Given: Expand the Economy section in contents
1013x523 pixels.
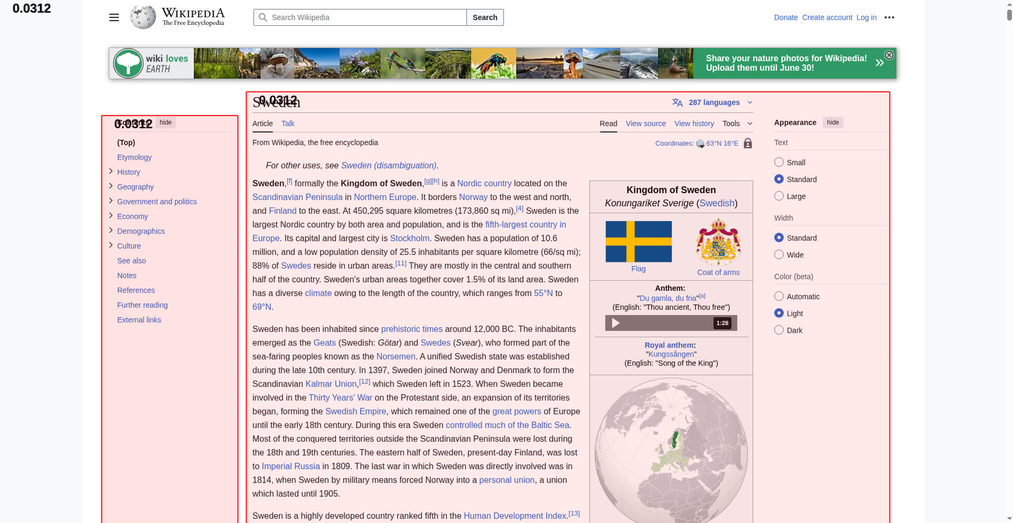Looking at the screenshot, I should point(111,215).
